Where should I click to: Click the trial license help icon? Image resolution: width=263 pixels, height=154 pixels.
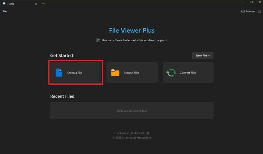pyautogui.click(x=148, y=133)
